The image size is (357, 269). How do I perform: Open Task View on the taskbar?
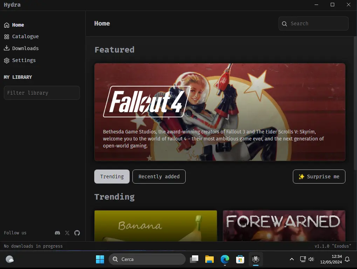tap(194, 259)
